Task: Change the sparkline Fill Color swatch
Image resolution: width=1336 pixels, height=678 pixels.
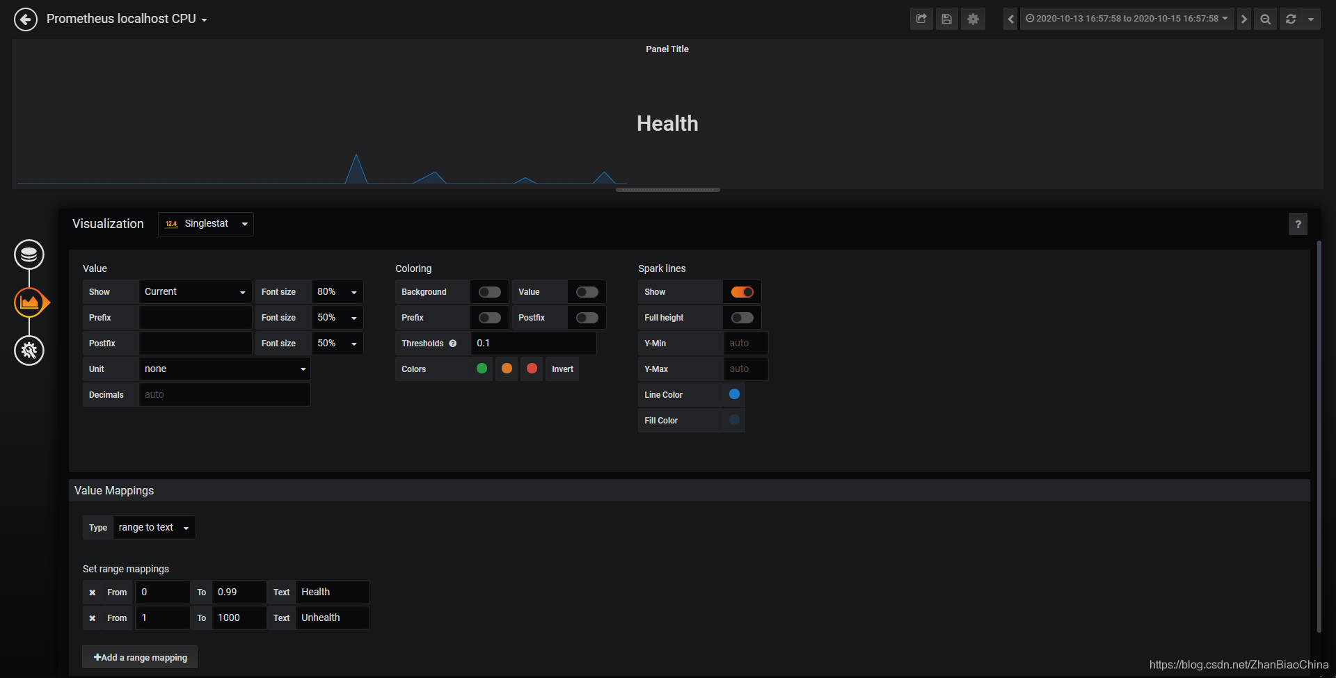Action: [734, 420]
